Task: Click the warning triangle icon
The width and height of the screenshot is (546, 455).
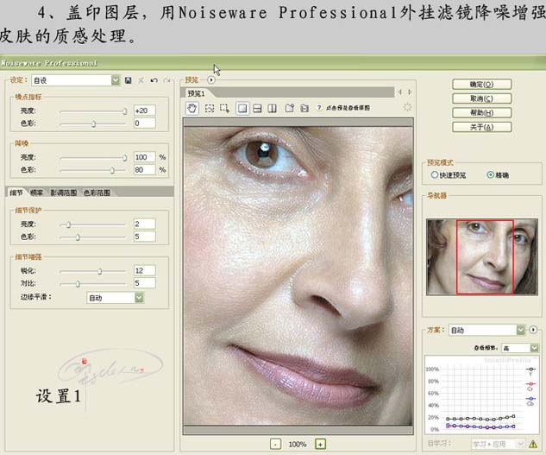Action: (533, 444)
